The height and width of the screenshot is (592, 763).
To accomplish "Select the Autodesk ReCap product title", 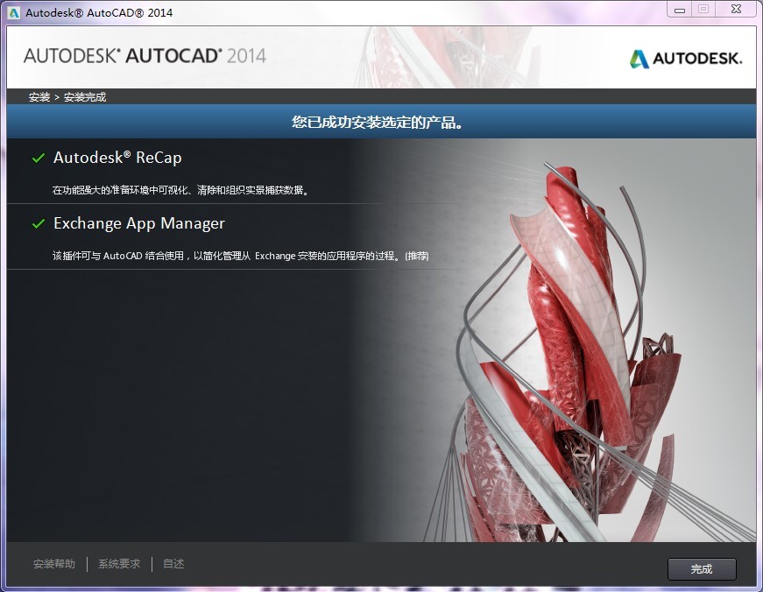I will (117, 158).
